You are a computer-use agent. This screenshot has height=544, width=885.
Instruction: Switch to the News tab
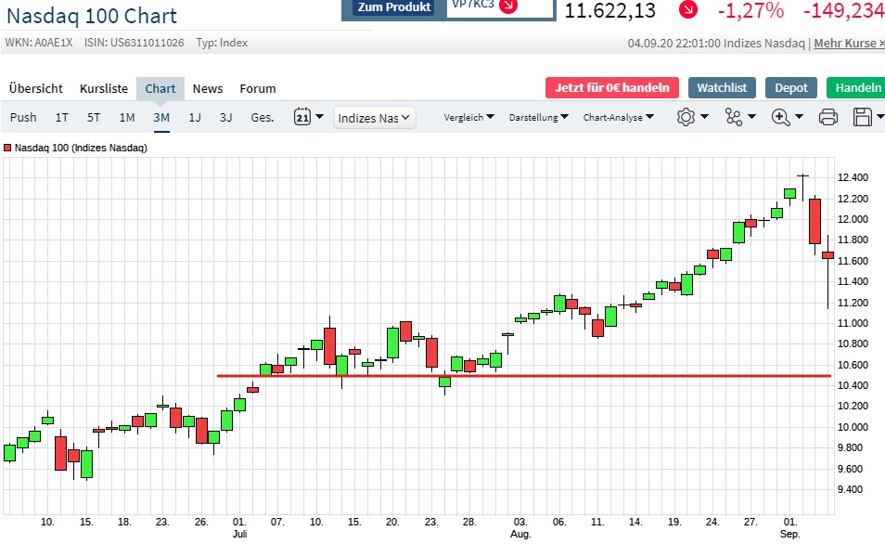[208, 88]
